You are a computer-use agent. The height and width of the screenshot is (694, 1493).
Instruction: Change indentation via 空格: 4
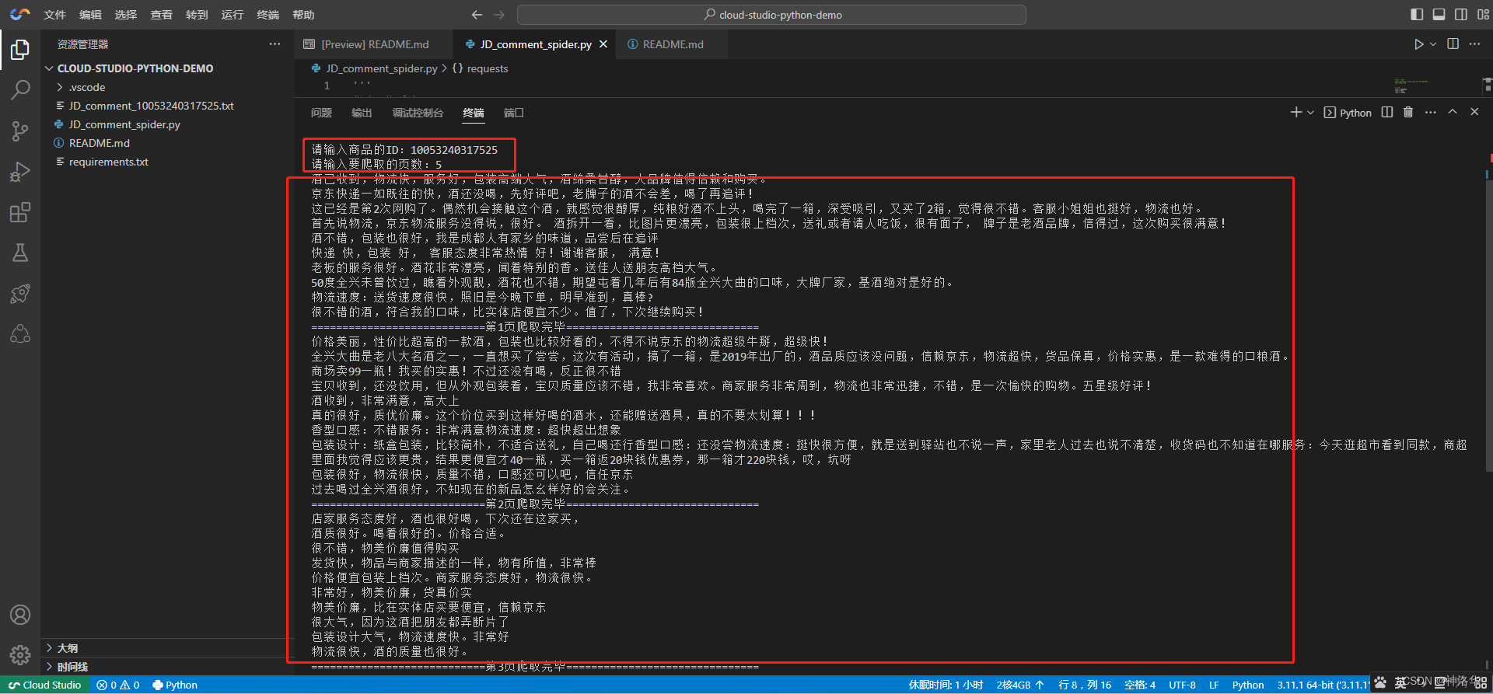point(1139,685)
